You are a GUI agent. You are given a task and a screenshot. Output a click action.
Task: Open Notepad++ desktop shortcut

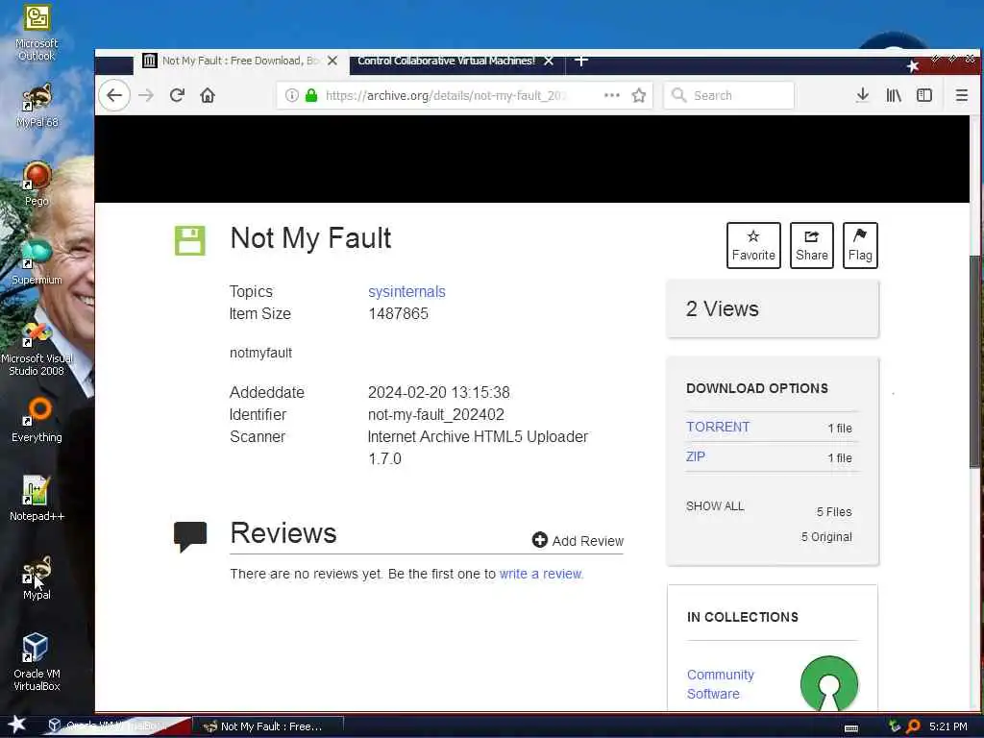coord(37,499)
